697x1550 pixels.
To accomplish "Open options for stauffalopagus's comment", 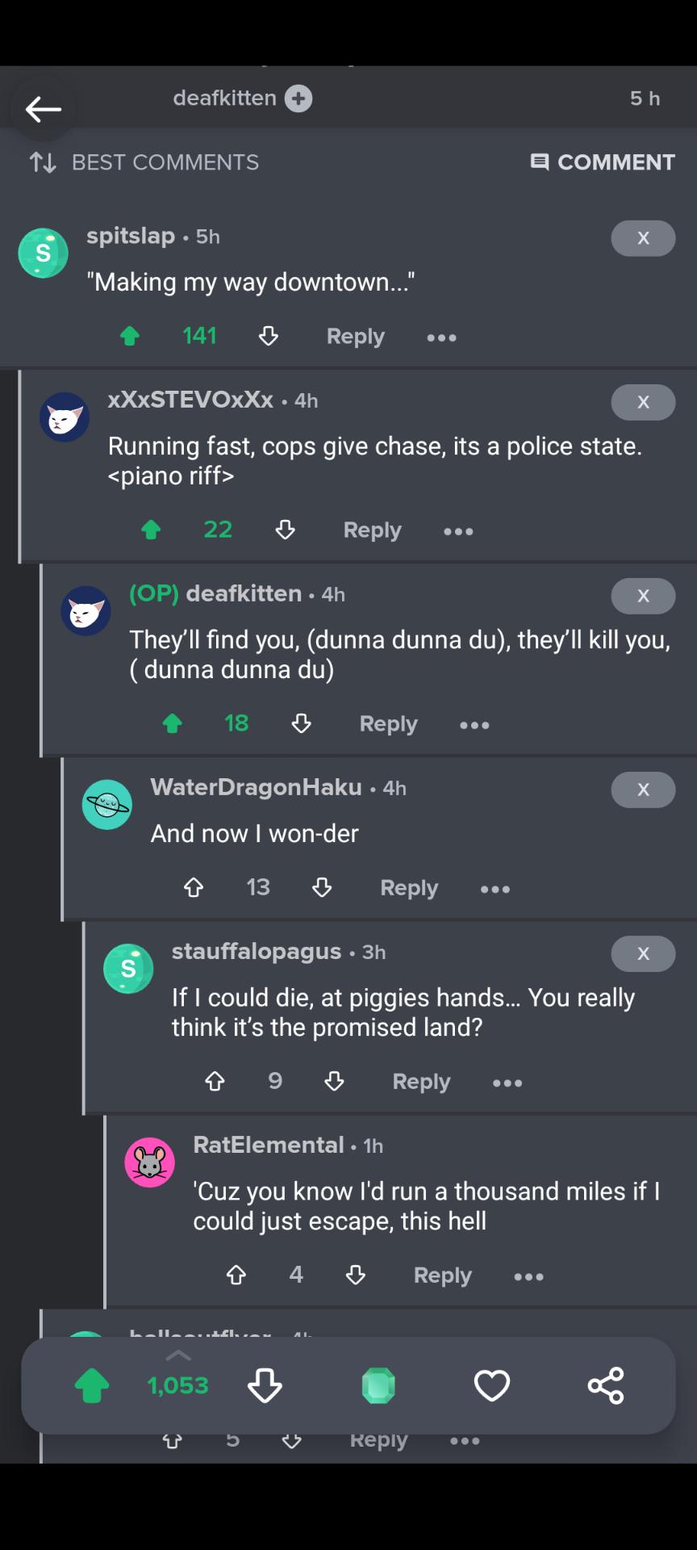I will pos(507,1082).
